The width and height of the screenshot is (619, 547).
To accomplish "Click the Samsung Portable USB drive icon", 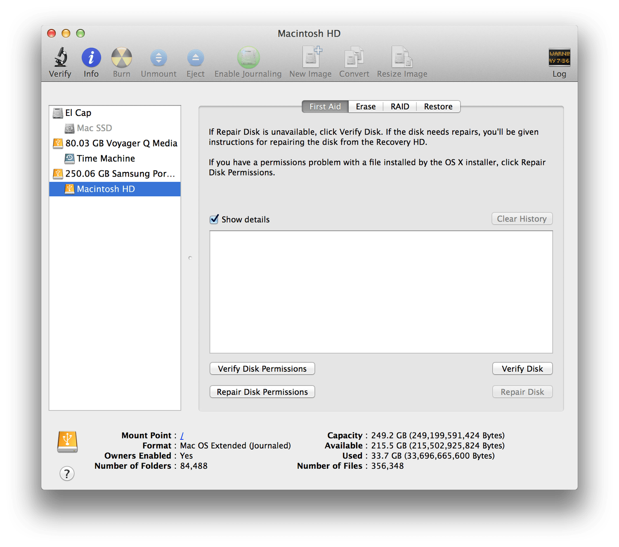I will pyautogui.click(x=58, y=174).
